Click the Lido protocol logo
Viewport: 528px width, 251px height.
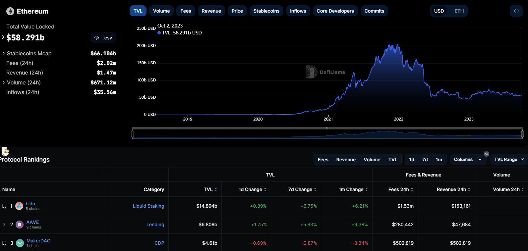click(19, 206)
